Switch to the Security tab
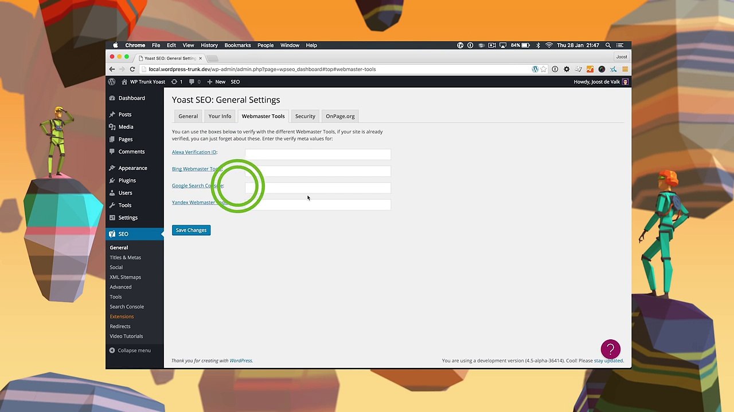734x412 pixels. [x=305, y=116]
